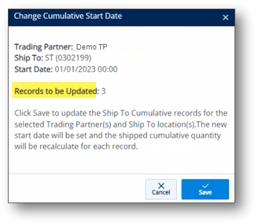Screen dimensions: 256x224
Task: Click the Change Cumulative Start Date title text
Action: (x=68, y=16)
